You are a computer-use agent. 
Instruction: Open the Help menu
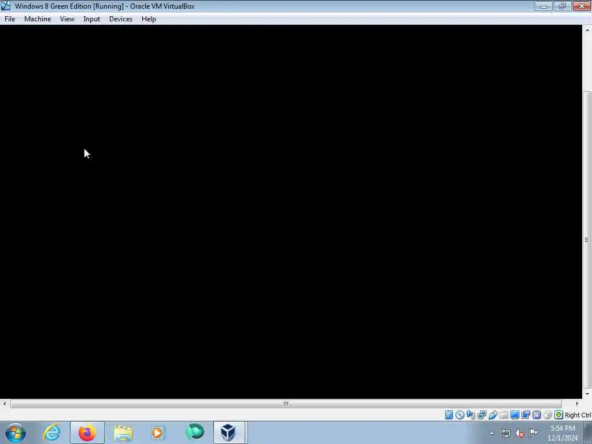(149, 19)
